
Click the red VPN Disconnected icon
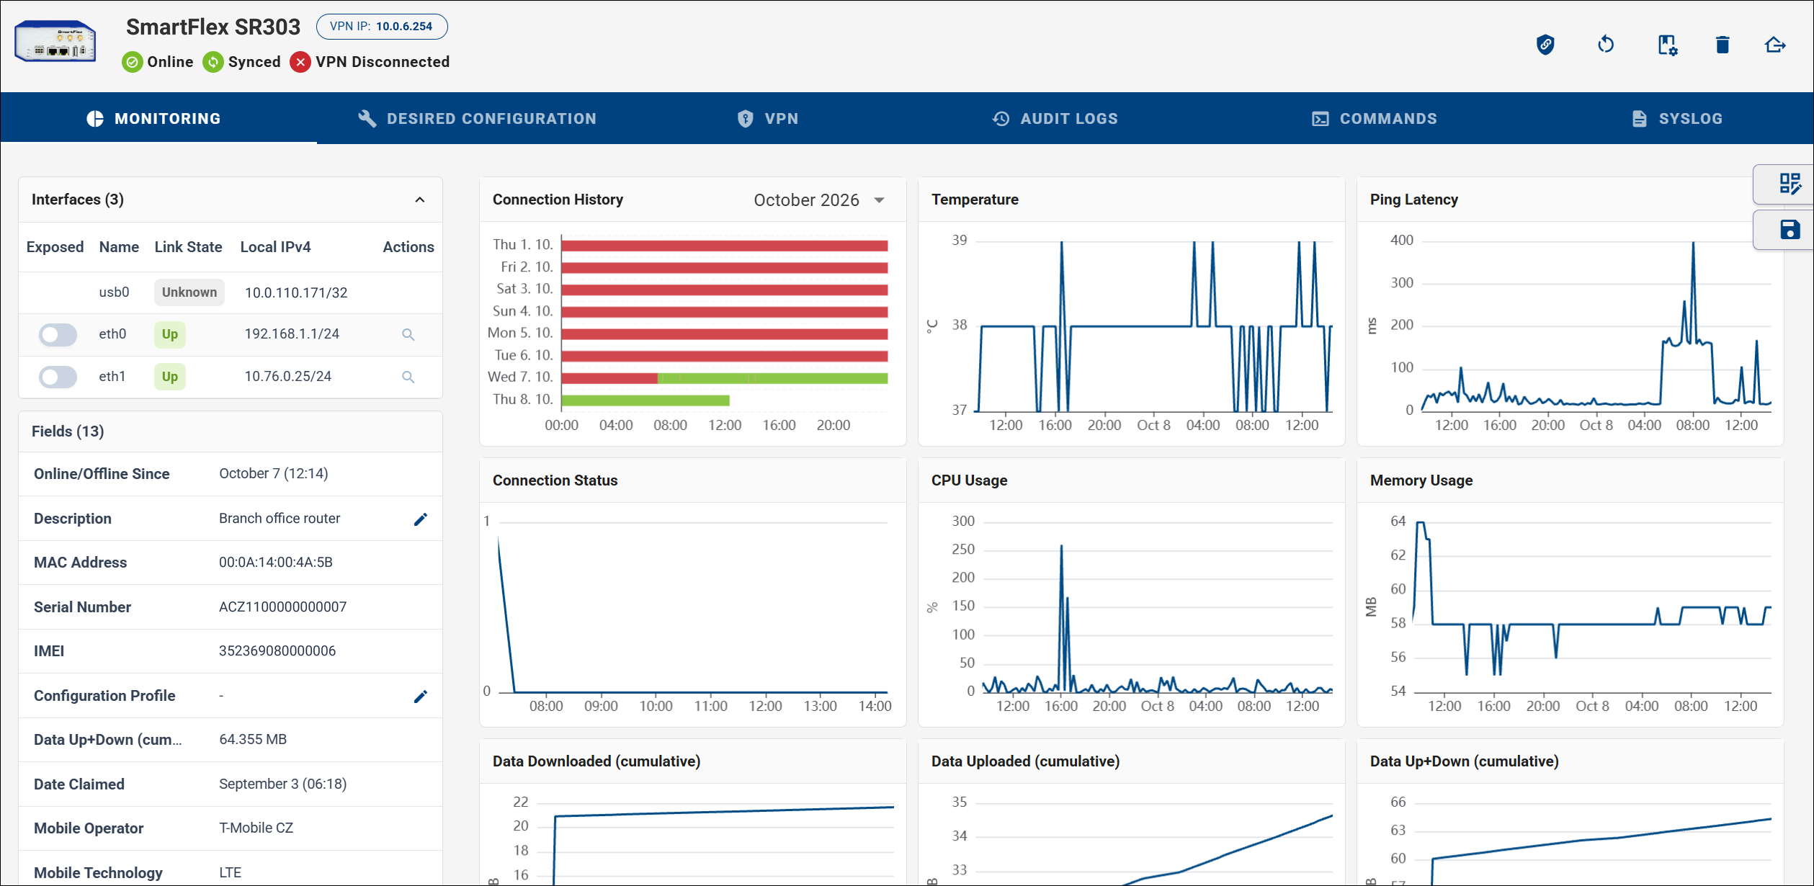(300, 62)
